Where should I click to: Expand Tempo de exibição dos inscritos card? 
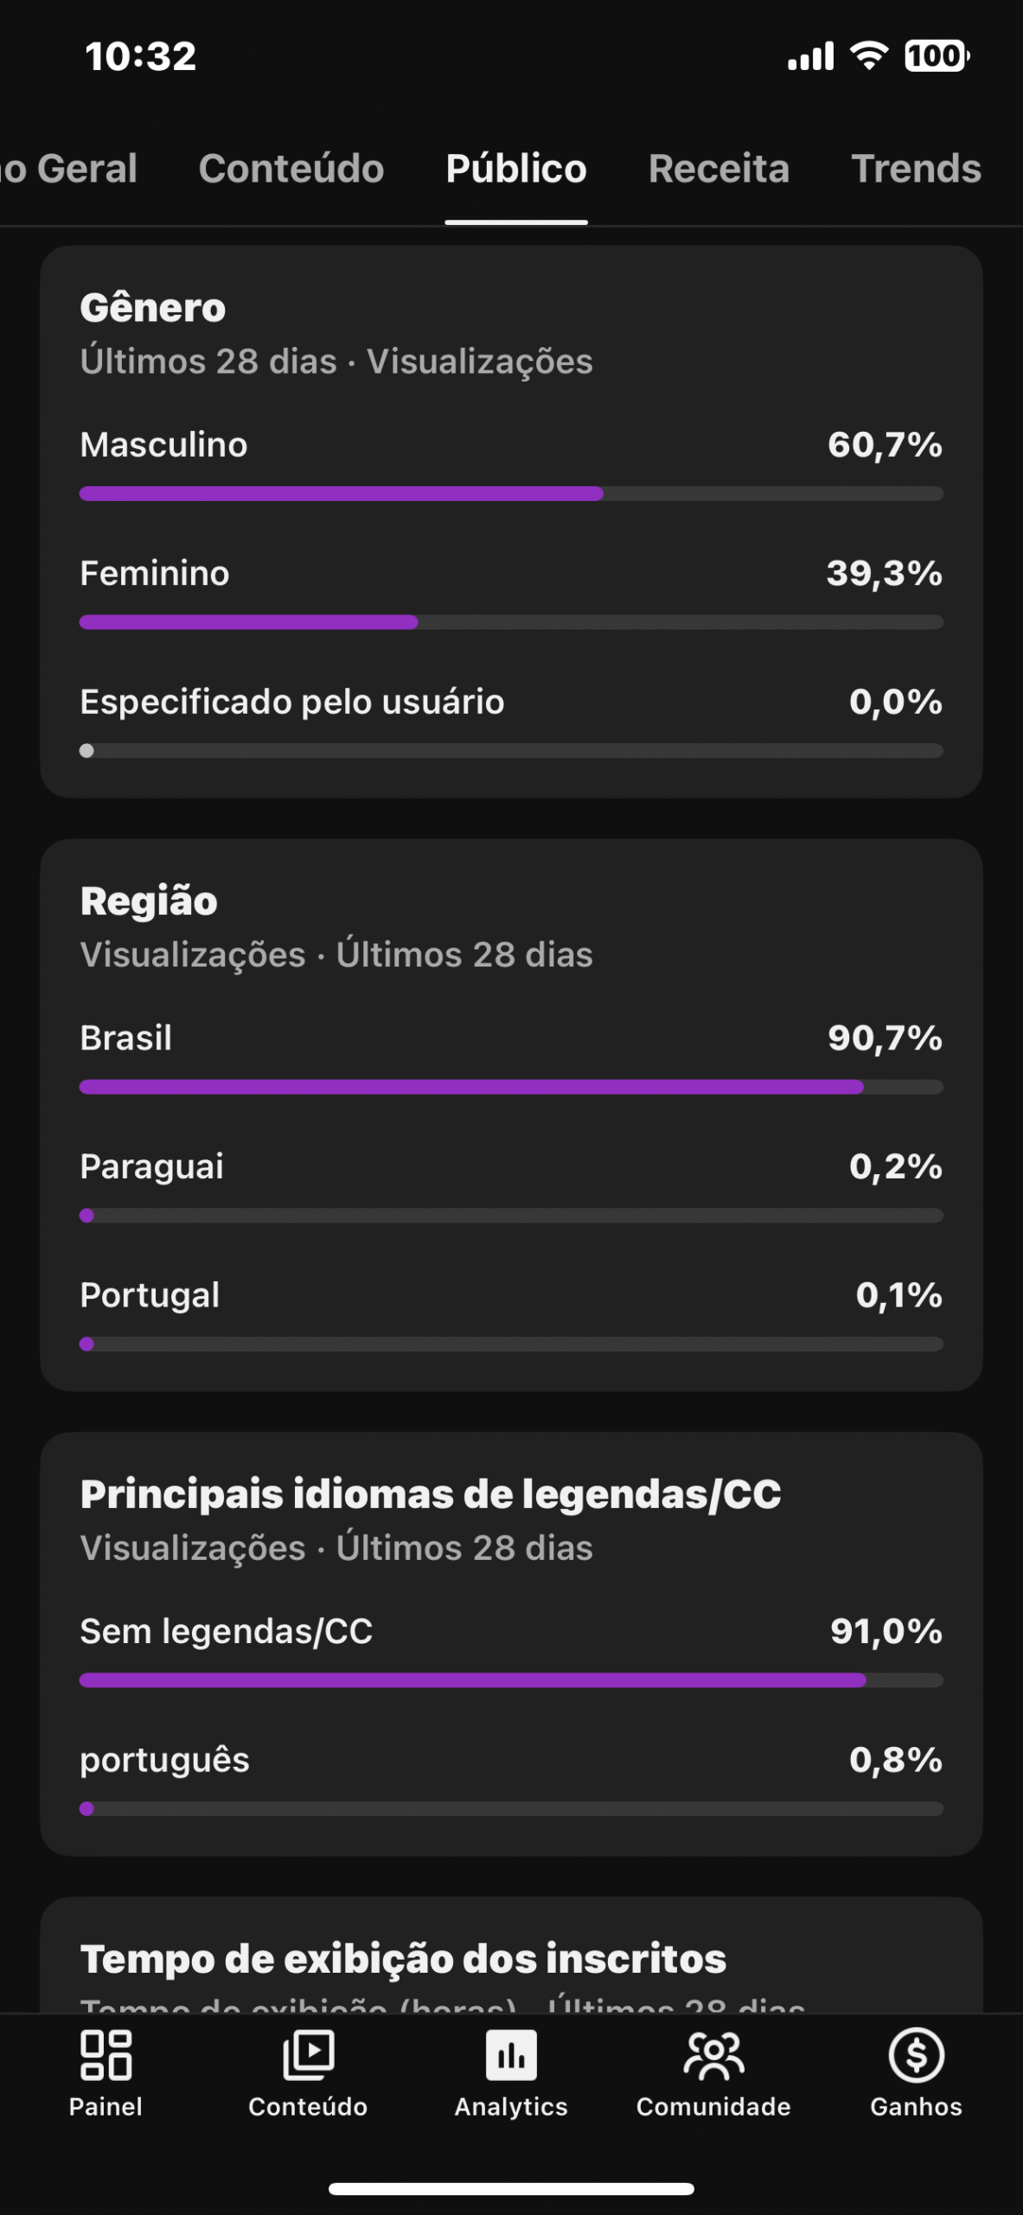[x=403, y=1959]
